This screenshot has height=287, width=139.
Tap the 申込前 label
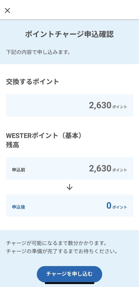(x=19, y=170)
